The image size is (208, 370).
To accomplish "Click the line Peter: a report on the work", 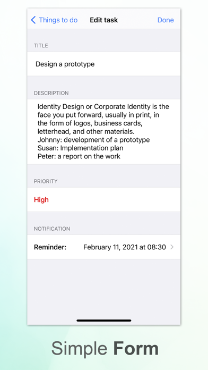I will (79, 156).
